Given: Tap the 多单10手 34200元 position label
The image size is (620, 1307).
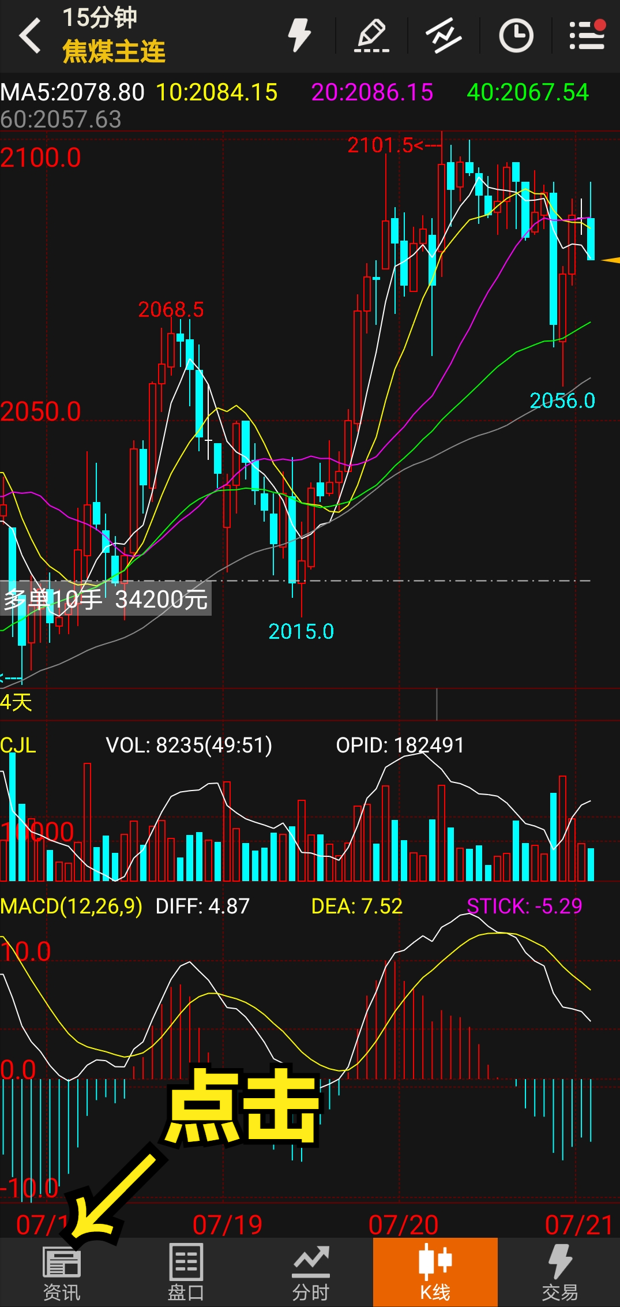Looking at the screenshot, I should tap(106, 600).
